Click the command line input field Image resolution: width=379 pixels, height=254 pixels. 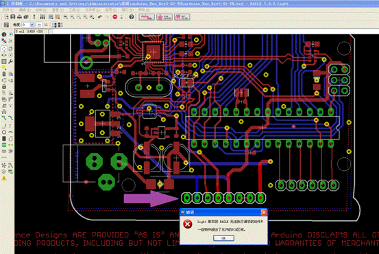[x=215, y=32]
